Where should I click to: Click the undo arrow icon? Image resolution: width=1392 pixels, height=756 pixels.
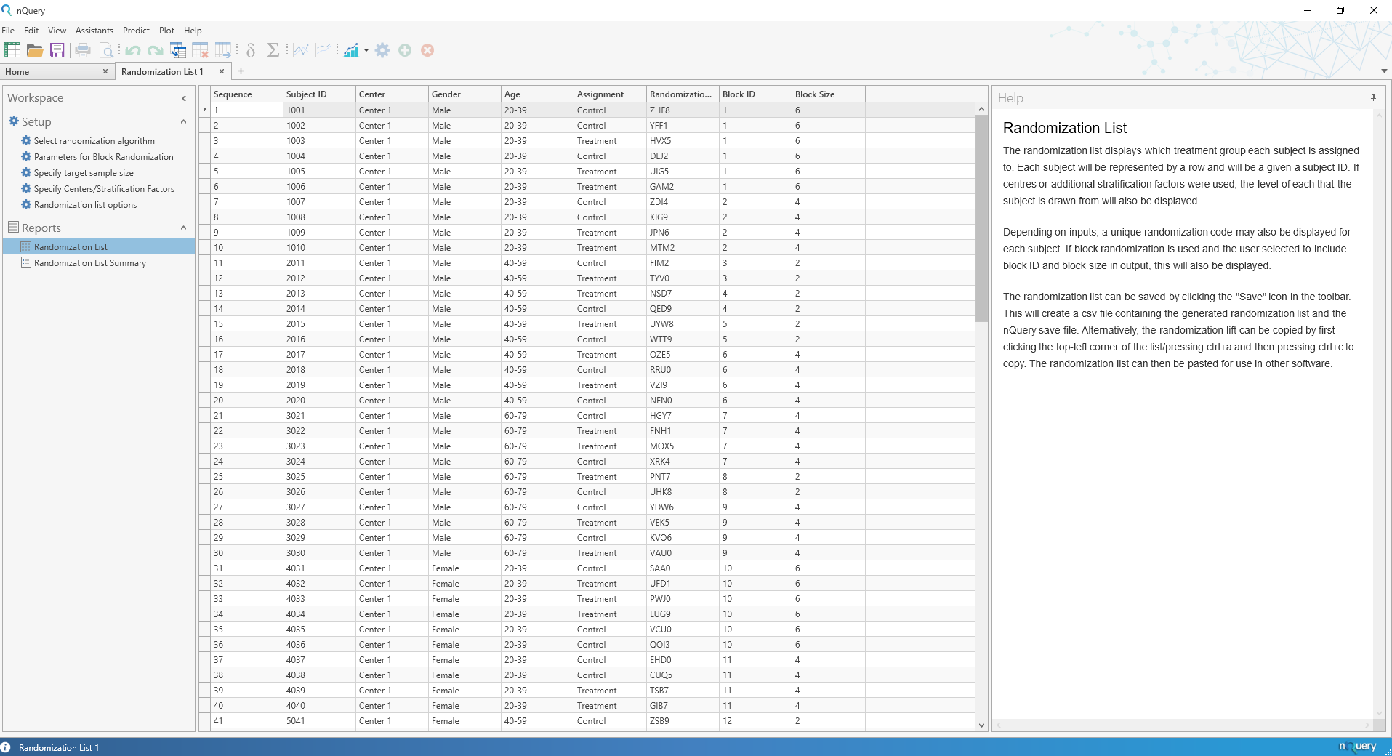132,50
